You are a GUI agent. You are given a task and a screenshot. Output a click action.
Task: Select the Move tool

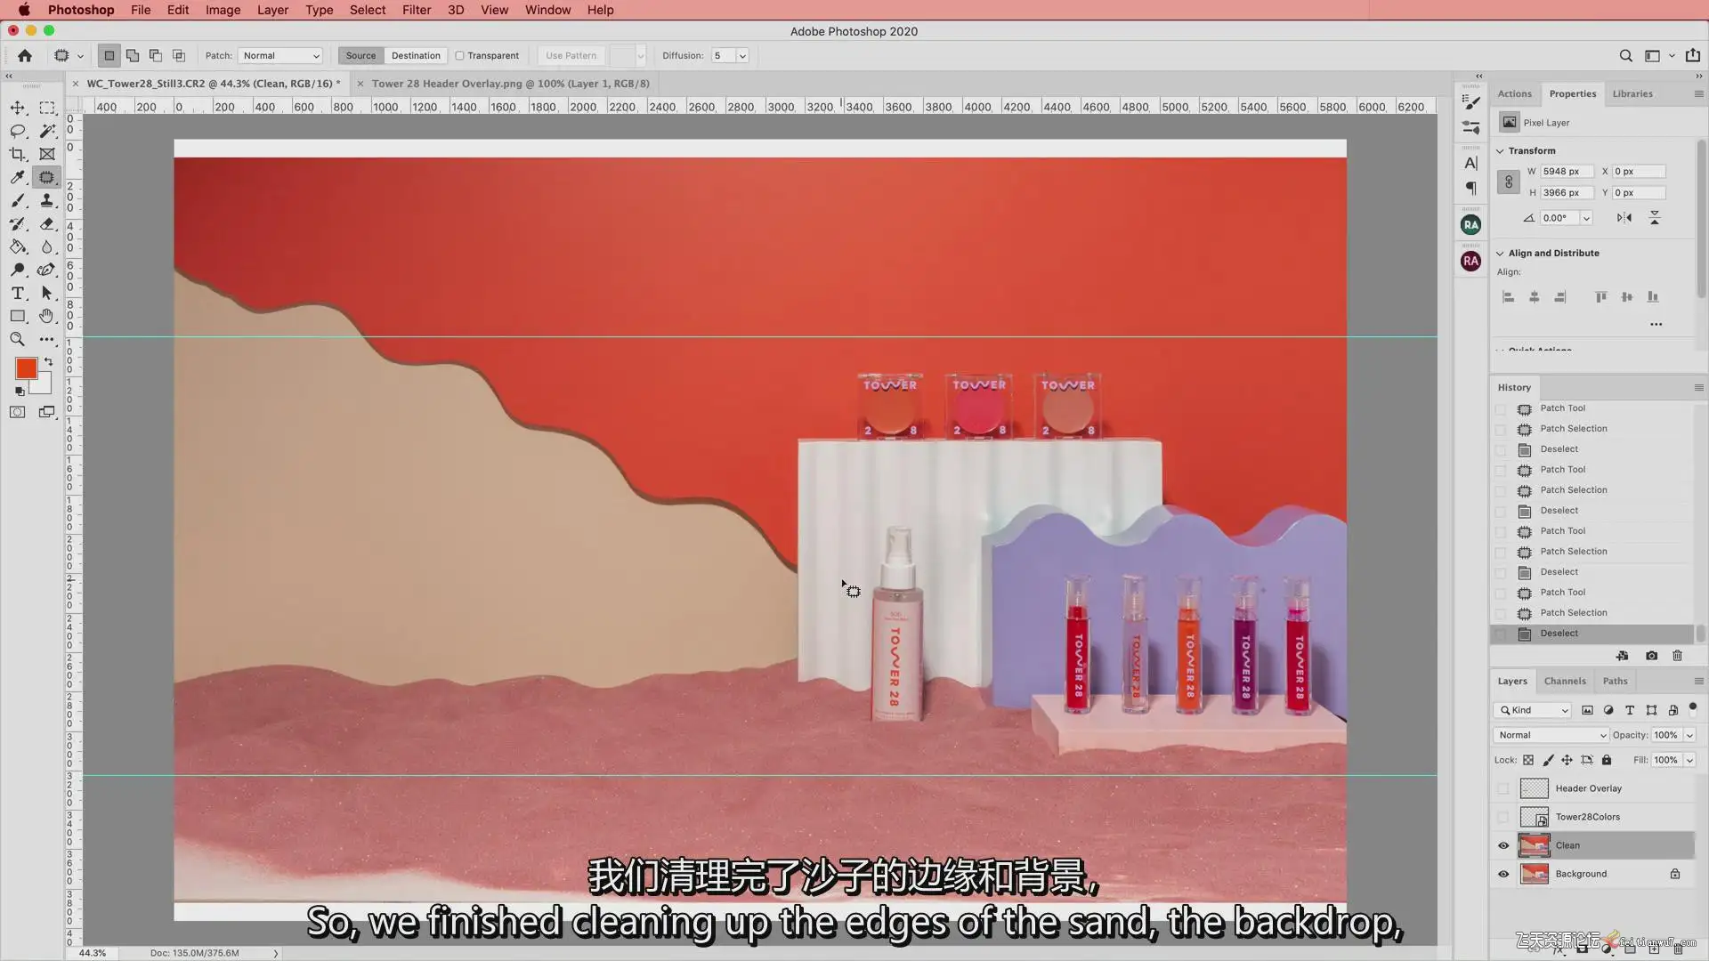pyautogui.click(x=18, y=108)
